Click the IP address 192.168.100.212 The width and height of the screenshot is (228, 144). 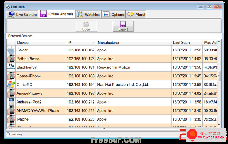tap(81, 102)
